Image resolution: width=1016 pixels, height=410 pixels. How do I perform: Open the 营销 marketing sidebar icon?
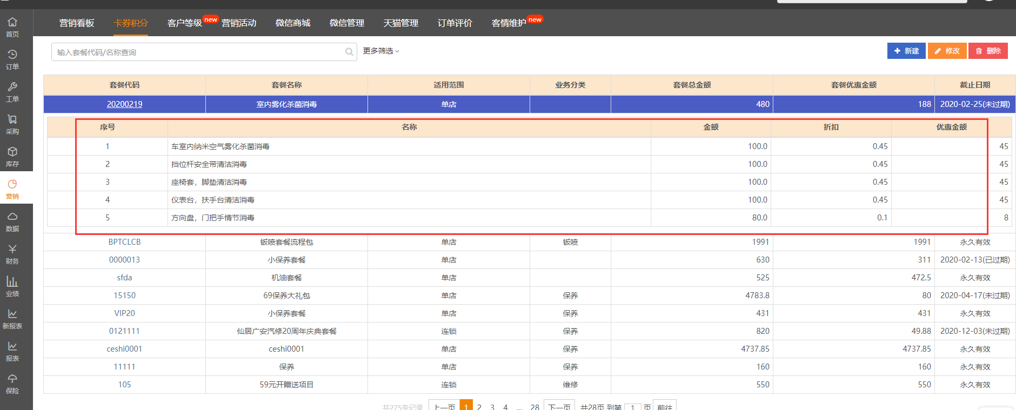click(x=12, y=189)
